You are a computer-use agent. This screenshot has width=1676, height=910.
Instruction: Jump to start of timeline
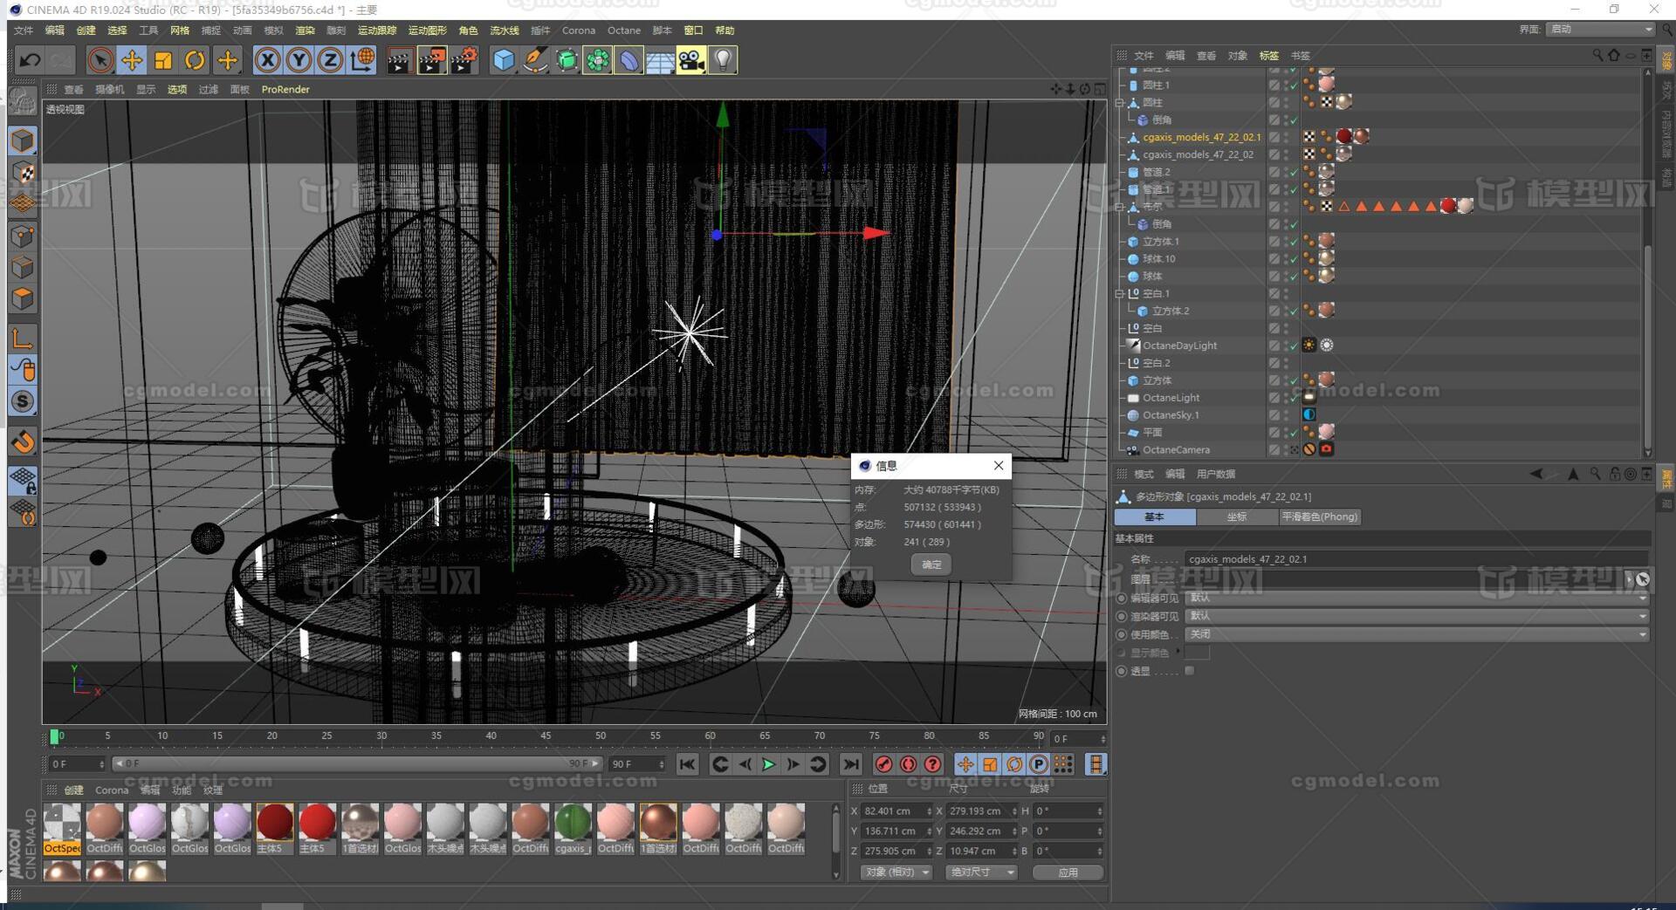click(x=688, y=764)
